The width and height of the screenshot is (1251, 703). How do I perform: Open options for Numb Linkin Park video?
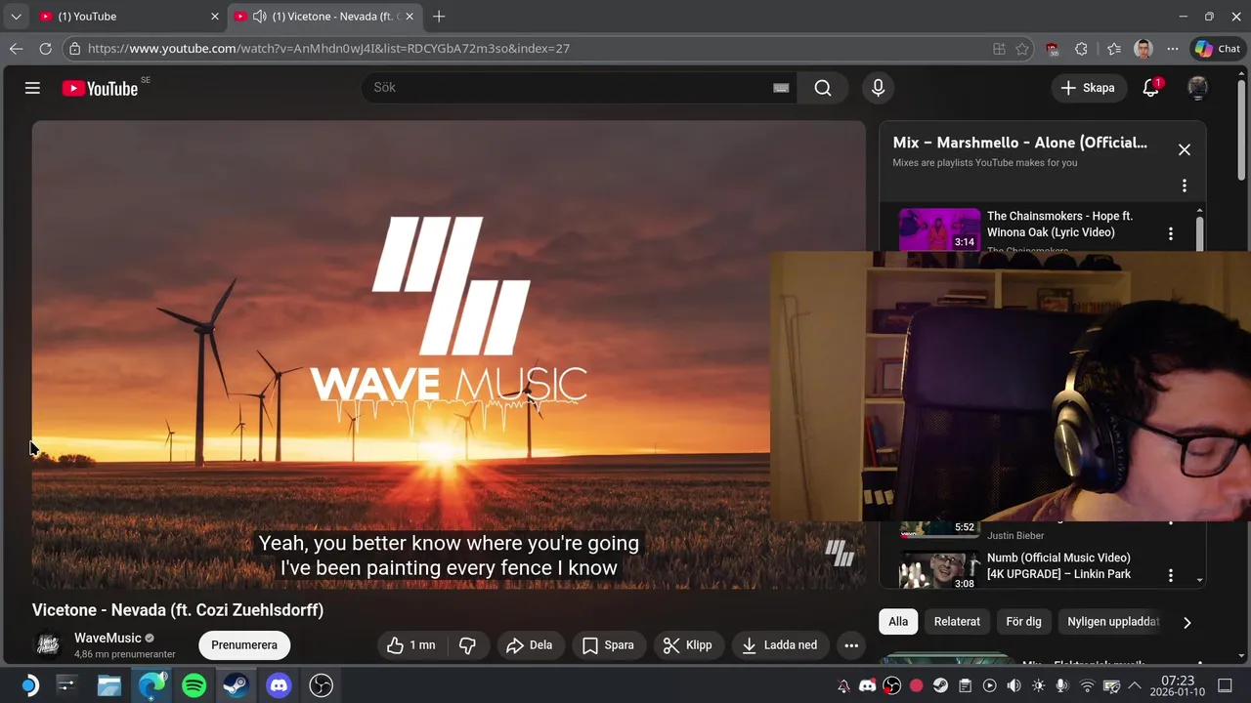point(1171,576)
